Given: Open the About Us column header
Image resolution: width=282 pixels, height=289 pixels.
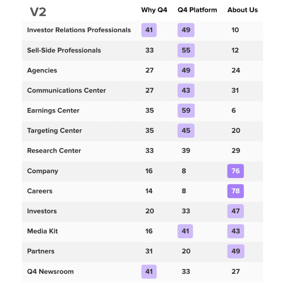Looking at the screenshot, I should (242, 10).
